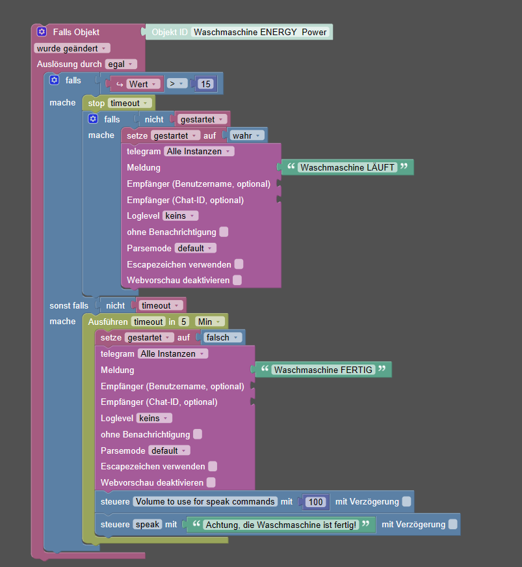522x567 pixels.
Task: Enable mit Verzögerung on speak steuere block
Action: click(452, 524)
